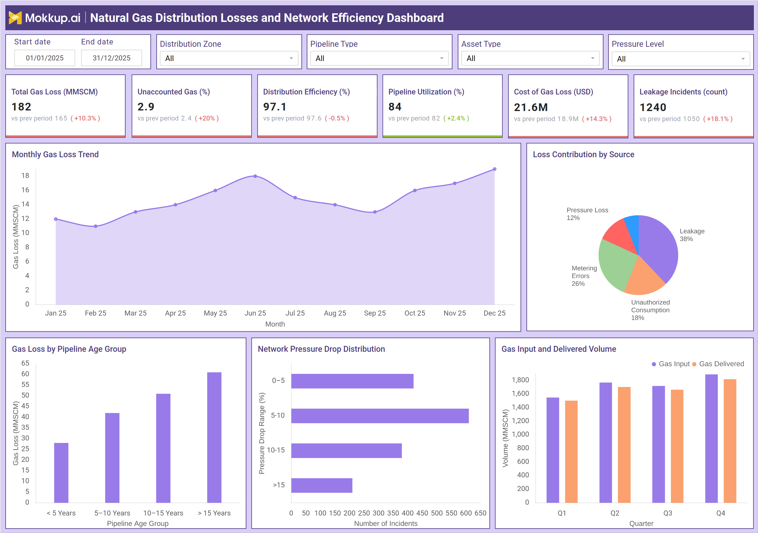758x533 pixels.
Task: Click the Oct 25 data point on trend
Action: click(415, 190)
